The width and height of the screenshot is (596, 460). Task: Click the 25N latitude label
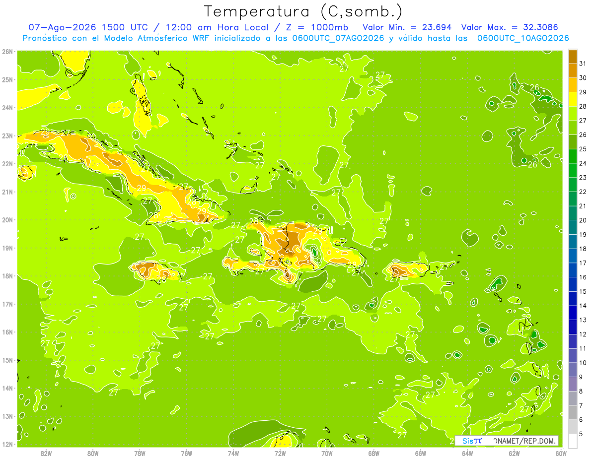[x=7, y=80]
